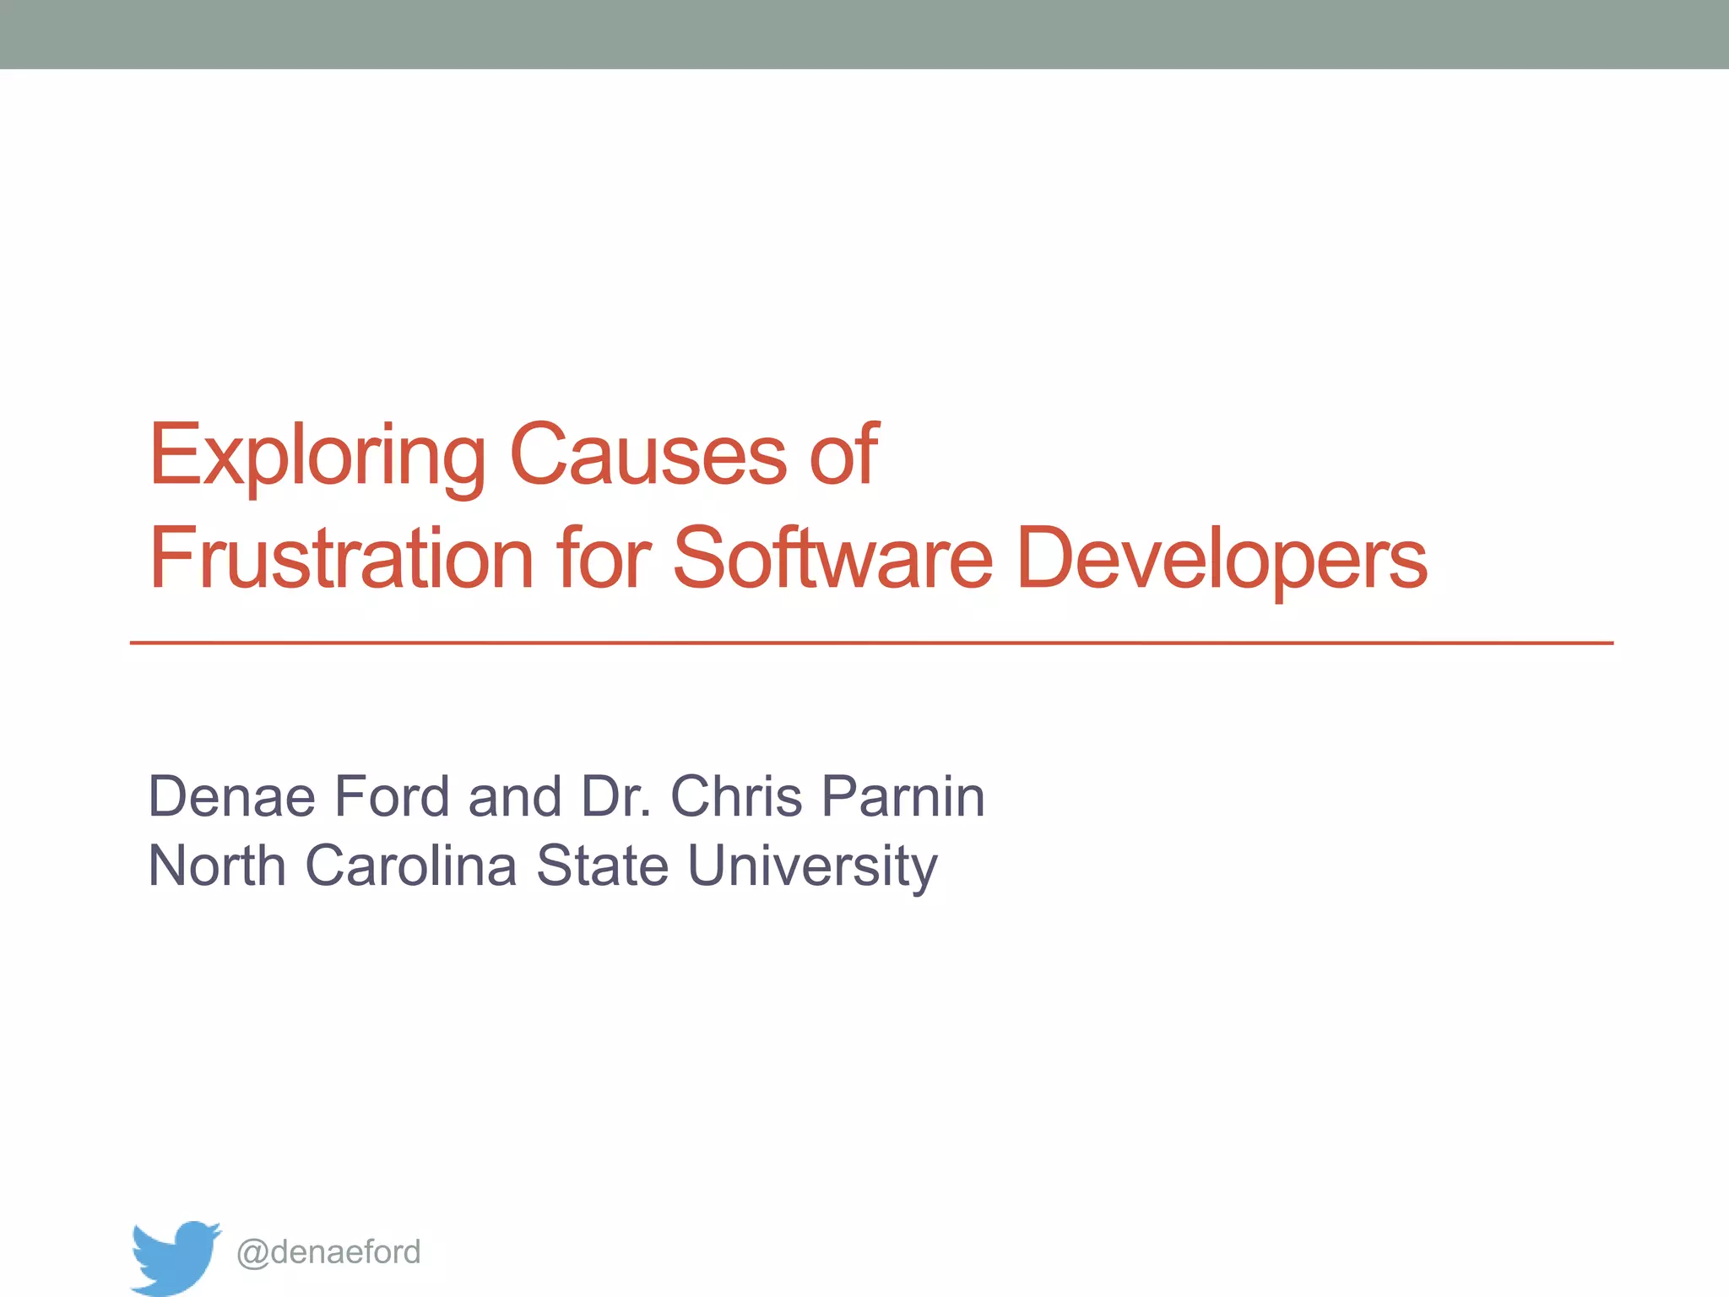Click the word 'Software' in the title

(832, 558)
